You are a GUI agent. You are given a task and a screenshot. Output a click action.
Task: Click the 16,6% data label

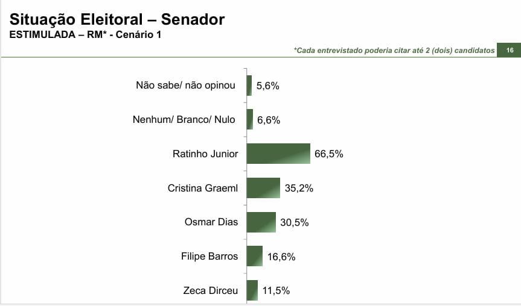(281, 257)
